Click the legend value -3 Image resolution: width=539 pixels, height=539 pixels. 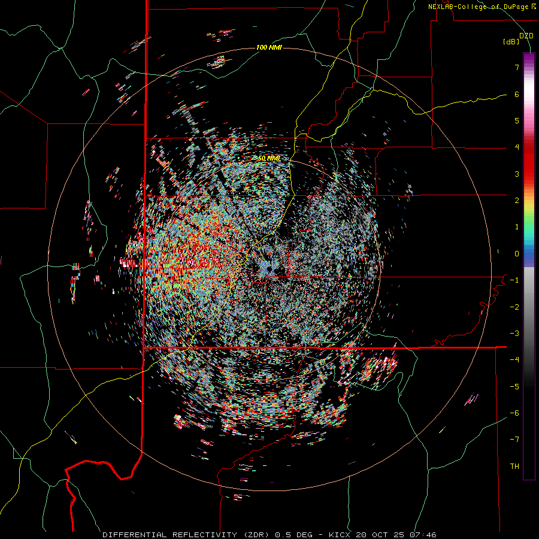pos(514,334)
